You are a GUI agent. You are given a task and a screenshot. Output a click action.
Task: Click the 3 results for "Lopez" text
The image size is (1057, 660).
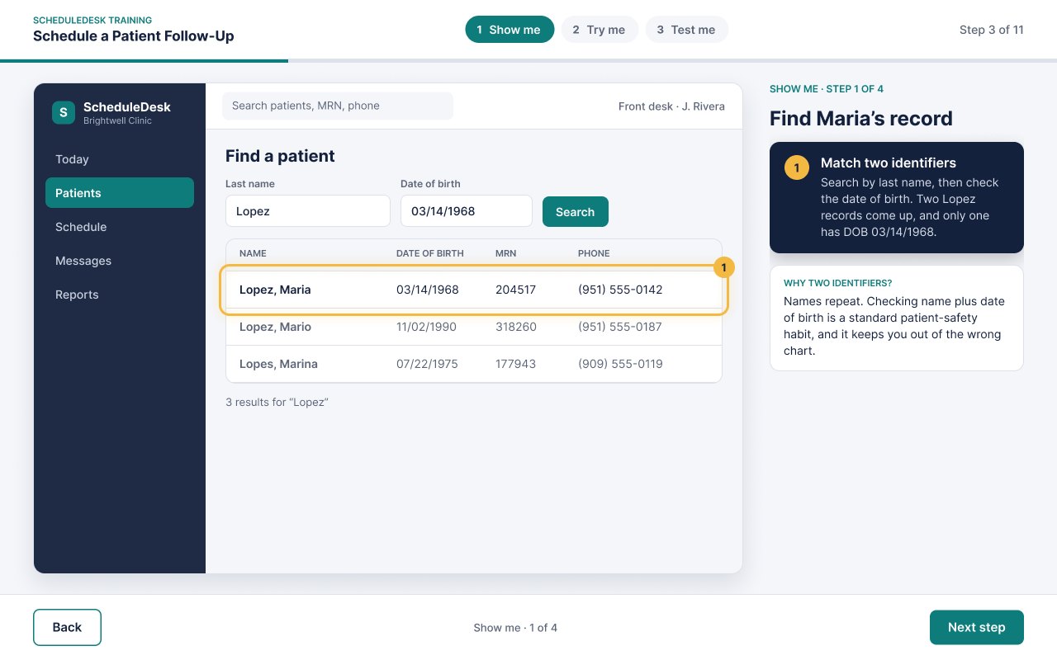(277, 403)
